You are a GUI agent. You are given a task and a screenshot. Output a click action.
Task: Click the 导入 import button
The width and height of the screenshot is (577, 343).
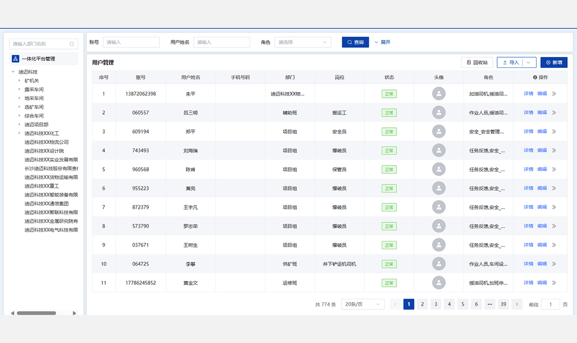click(x=510, y=63)
